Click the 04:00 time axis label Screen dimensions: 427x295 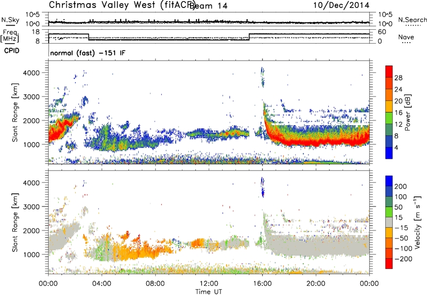click(101, 284)
